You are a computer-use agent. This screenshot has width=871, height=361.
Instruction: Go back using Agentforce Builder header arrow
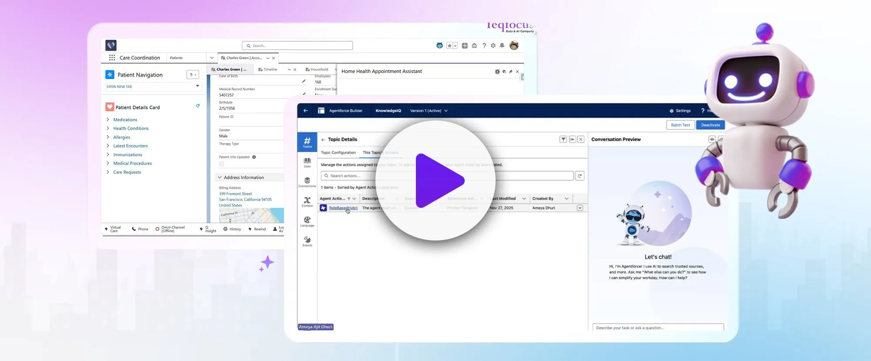[x=306, y=110]
